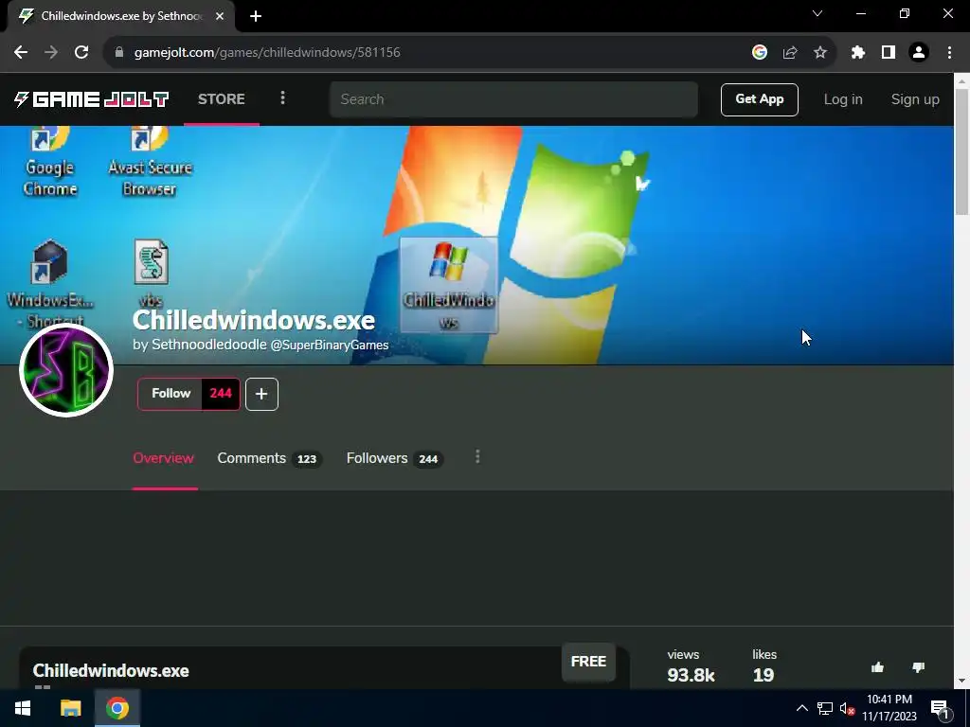Click the muted volume tray icon
This screenshot has height=727, width=970.
pyautogui.click(x=847, y=708)
